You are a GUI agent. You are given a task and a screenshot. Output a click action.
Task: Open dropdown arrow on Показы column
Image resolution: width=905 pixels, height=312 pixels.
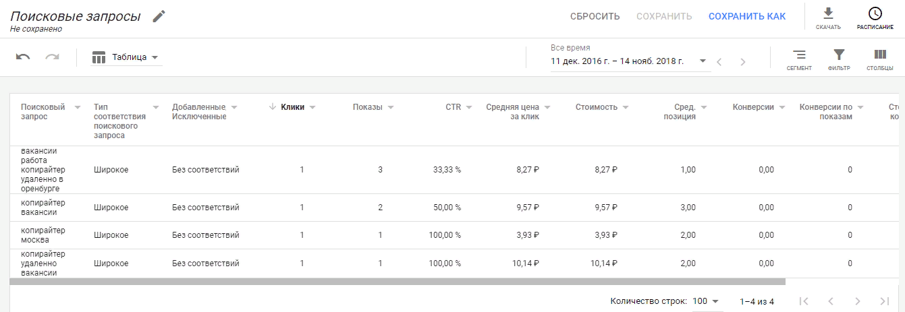click(391, 107)
